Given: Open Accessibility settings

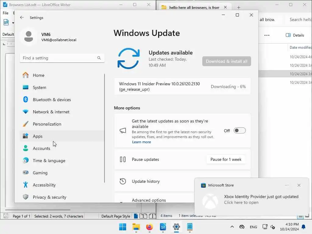Looking at the screenshot, I should (62, 185).
